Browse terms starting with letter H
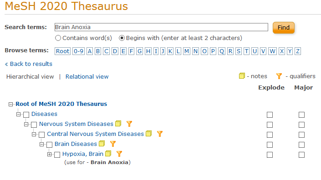321x180 pixels. (x=148, y=51)
